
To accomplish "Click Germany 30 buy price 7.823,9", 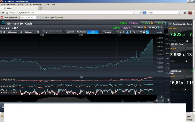I will click(160, 23).
